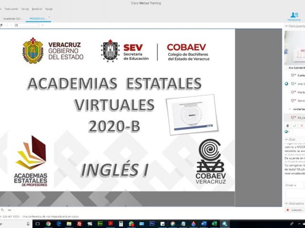The height and width of the screenshot is (228, 305).
Task: Click the screen icon beside the Marb participant
Action: tap(293, 92)
